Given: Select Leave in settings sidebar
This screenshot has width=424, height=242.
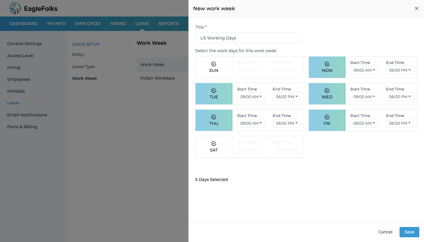Looking at the screenshot, I should [13, 103].
